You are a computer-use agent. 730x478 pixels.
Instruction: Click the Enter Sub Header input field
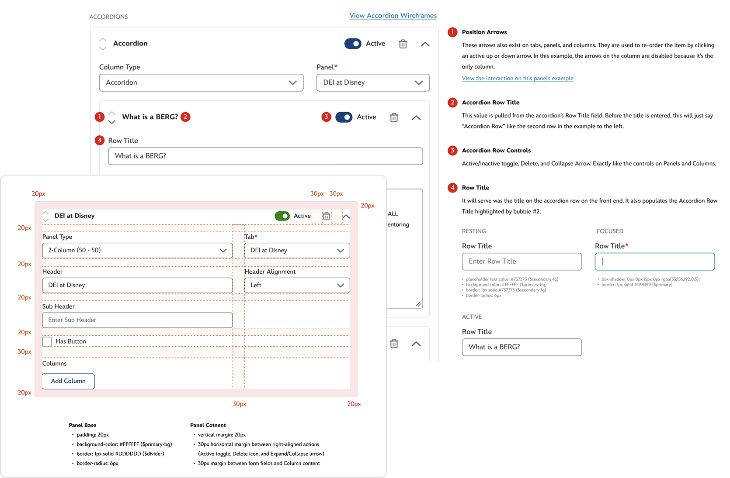[137, 320]
